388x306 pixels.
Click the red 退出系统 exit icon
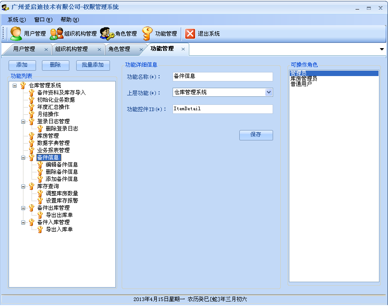pyautogui.click(x=190, y=34)
